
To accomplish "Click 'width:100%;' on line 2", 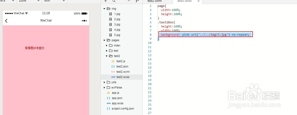I will (x=170, y=10).
